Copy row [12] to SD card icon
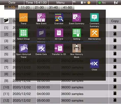This screenshot has width=121, height=104. point(115,100)
